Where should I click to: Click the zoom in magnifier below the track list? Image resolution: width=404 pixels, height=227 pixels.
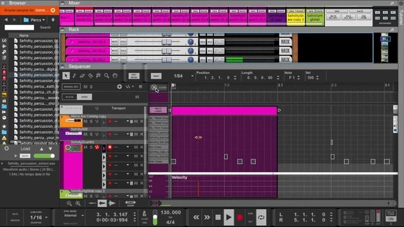pos(78,203)
